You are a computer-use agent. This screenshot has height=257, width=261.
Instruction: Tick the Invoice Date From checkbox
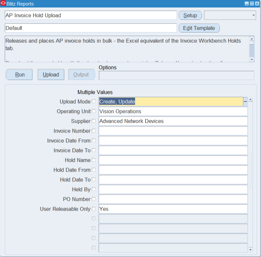click(94, 140)
